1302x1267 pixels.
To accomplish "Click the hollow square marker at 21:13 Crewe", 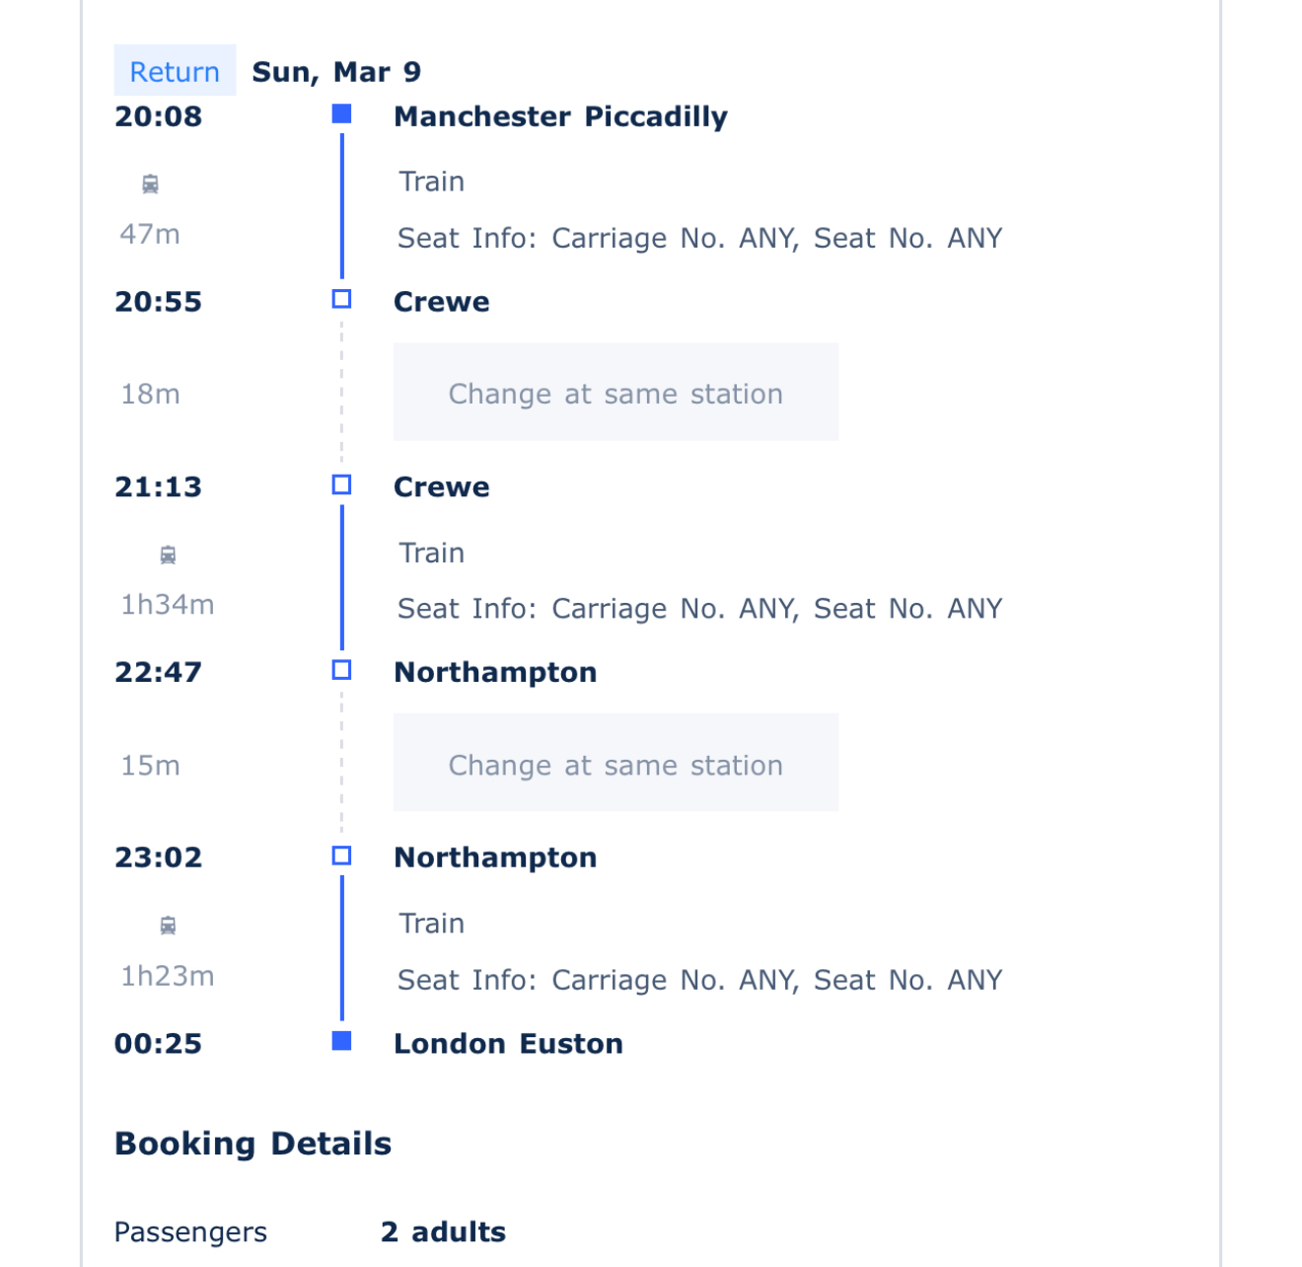I will click(x=341, y=484).
